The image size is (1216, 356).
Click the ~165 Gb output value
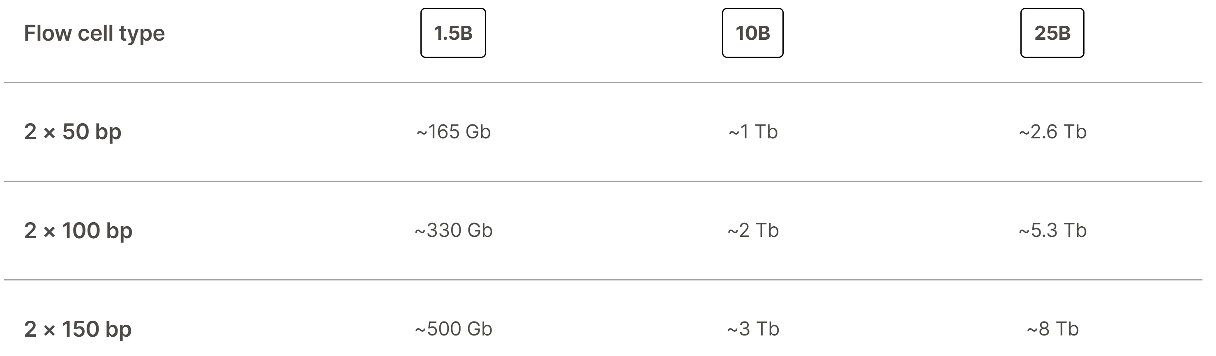click(453, 132)
